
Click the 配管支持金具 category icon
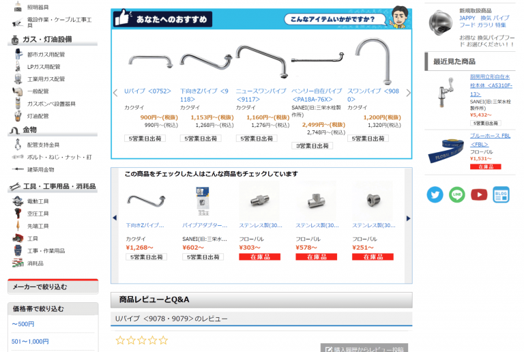click(x=18, y=145)
